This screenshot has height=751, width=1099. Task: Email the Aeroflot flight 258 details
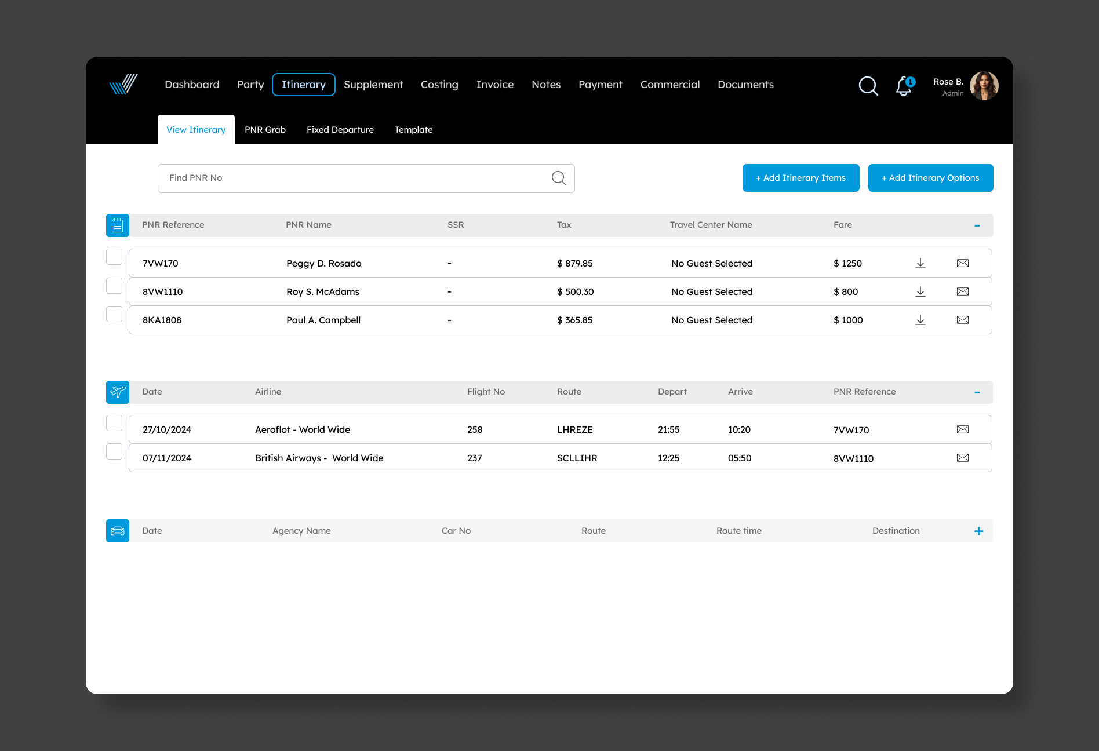[x=962, y=429]
